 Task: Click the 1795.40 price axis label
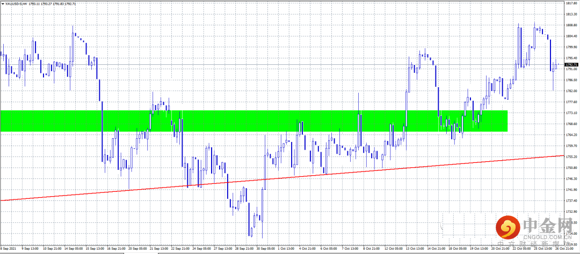tap(572, 58)
